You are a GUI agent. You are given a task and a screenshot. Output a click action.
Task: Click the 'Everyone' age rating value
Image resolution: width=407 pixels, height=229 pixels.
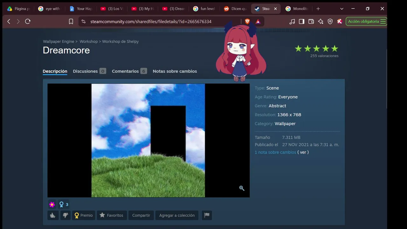click(288, 97)
